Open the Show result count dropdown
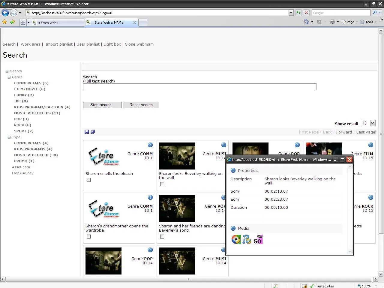This screenshot has width=384, height=288. (x=373, y=123)
